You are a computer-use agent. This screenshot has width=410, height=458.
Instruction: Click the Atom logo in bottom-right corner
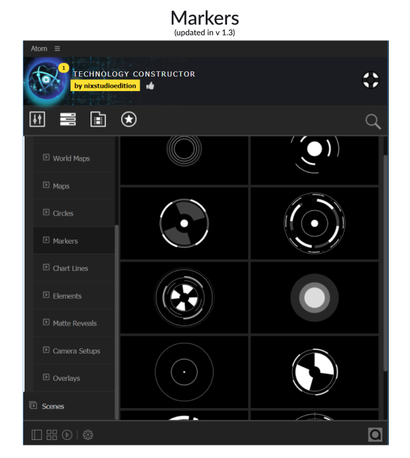(x=375, y=435)
